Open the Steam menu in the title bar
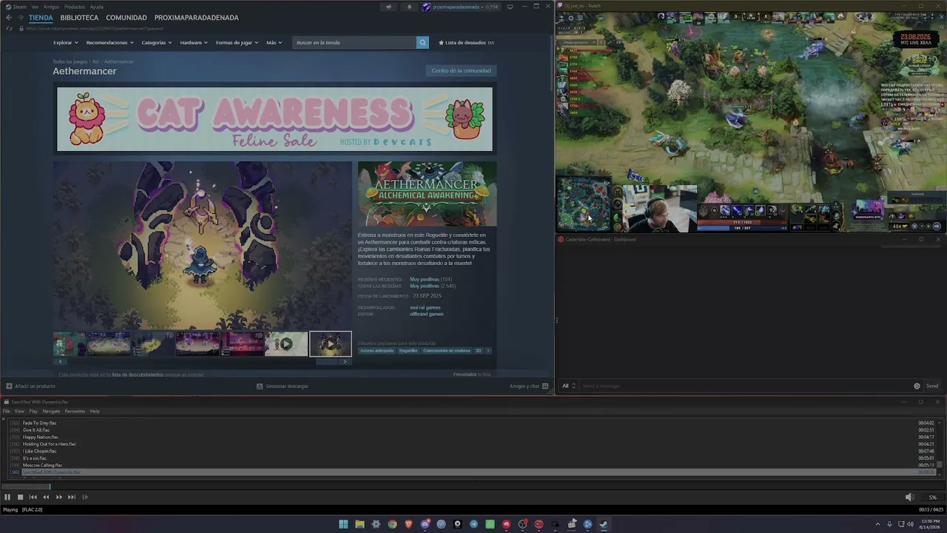This screenshot has height=533, width=947. [x=19, y=7]
